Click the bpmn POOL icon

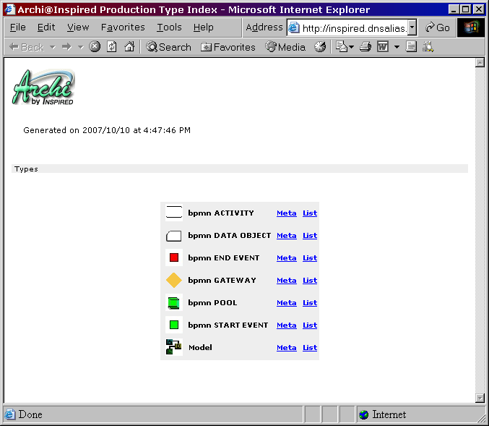(173, 303)
